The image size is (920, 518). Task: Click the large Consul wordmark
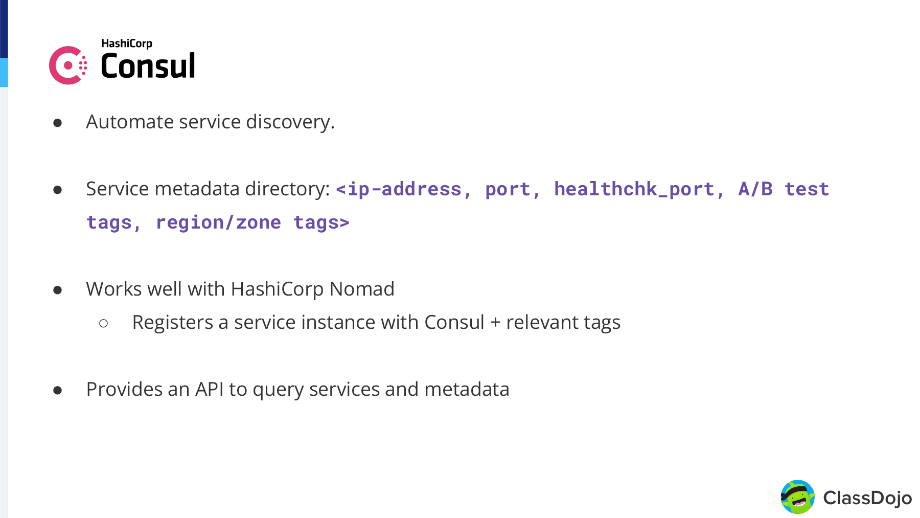[148, 66]
